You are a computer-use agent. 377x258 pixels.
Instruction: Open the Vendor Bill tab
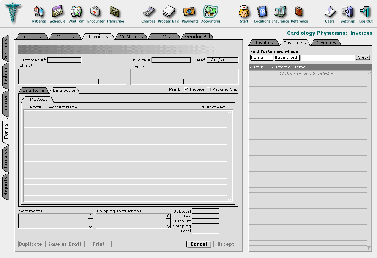point(197,36)
